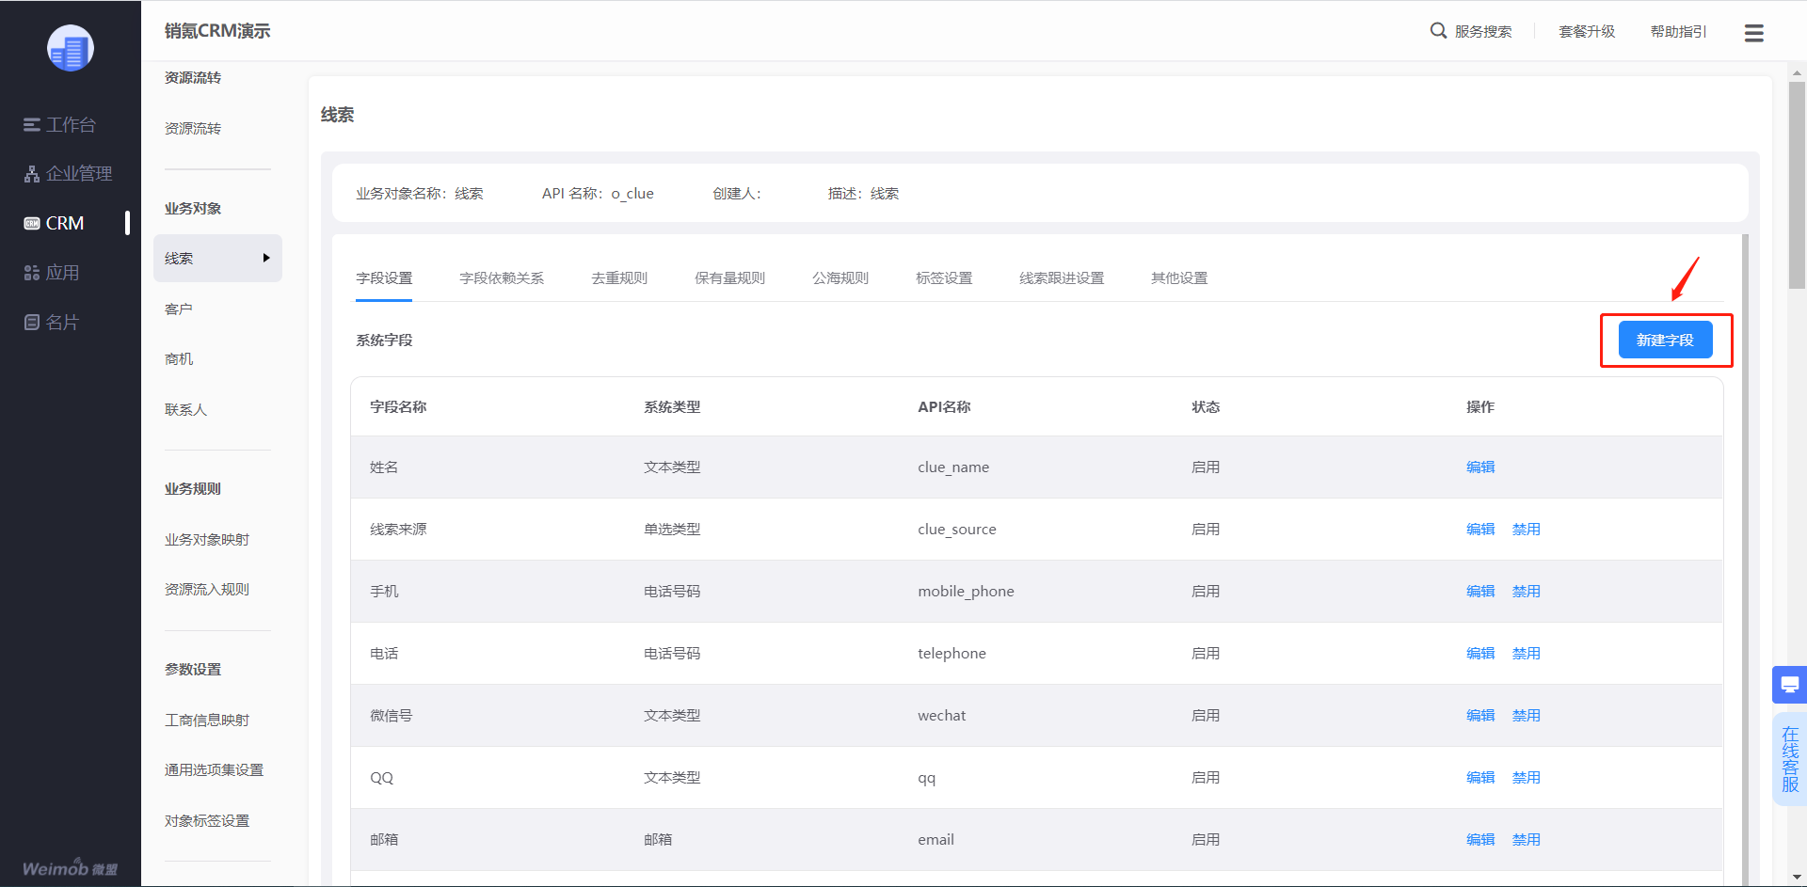The height and width of the screenshot is (887, 1807).
Task: Edit the 手机 field
Action: (x=1480, y=591)
